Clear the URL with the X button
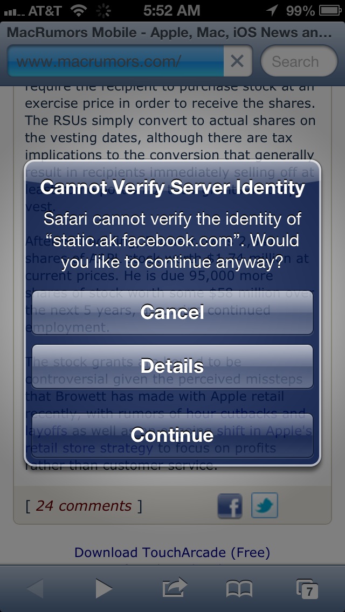 point(237,61)
